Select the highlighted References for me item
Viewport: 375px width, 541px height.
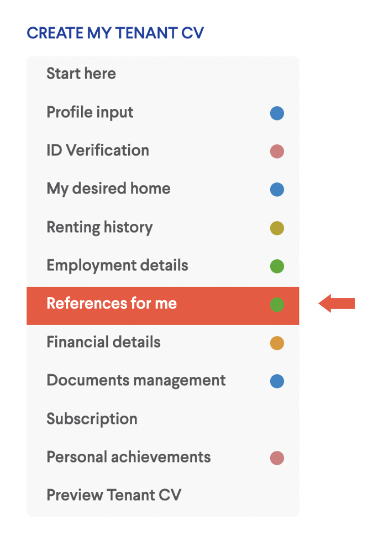tap(163, 305)
